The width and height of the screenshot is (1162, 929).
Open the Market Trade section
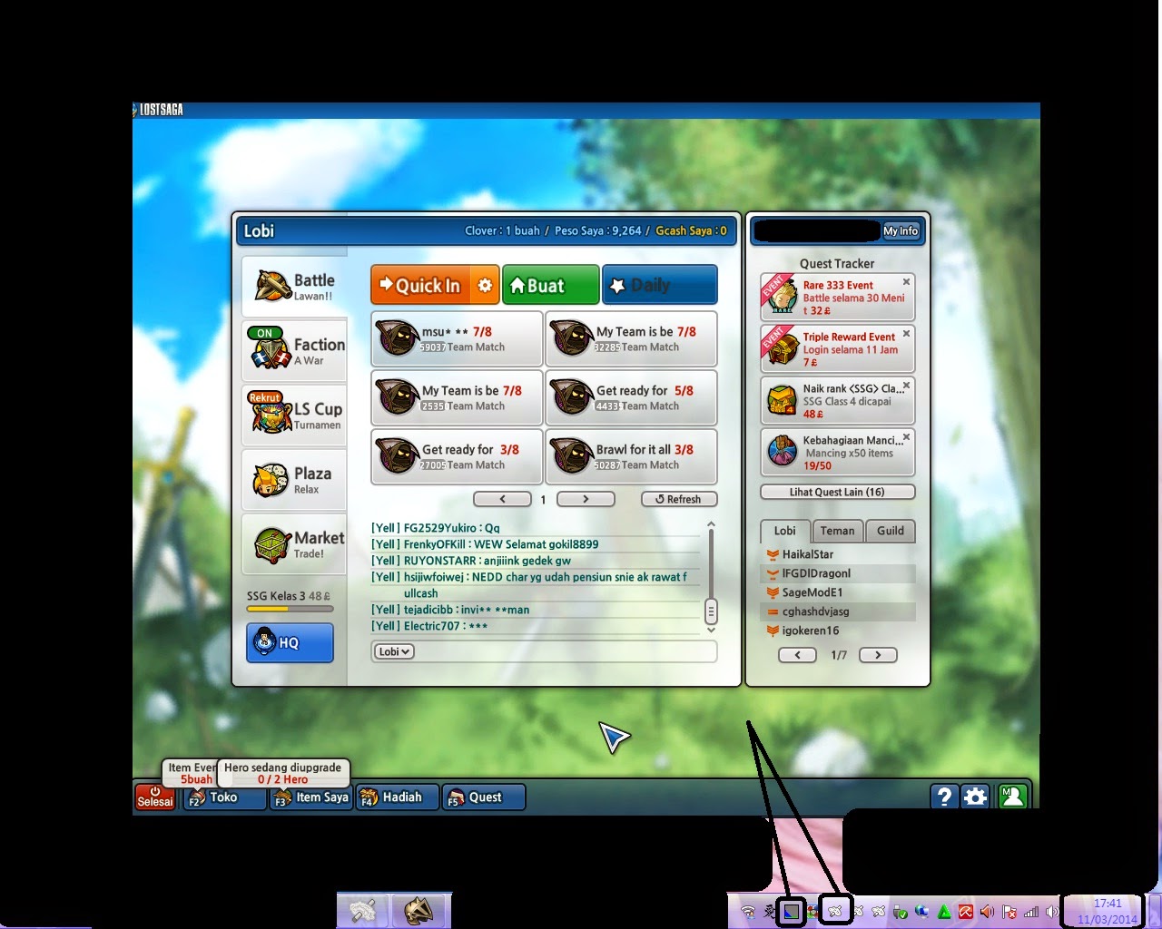pyautogui.click(x=294, y=544)
